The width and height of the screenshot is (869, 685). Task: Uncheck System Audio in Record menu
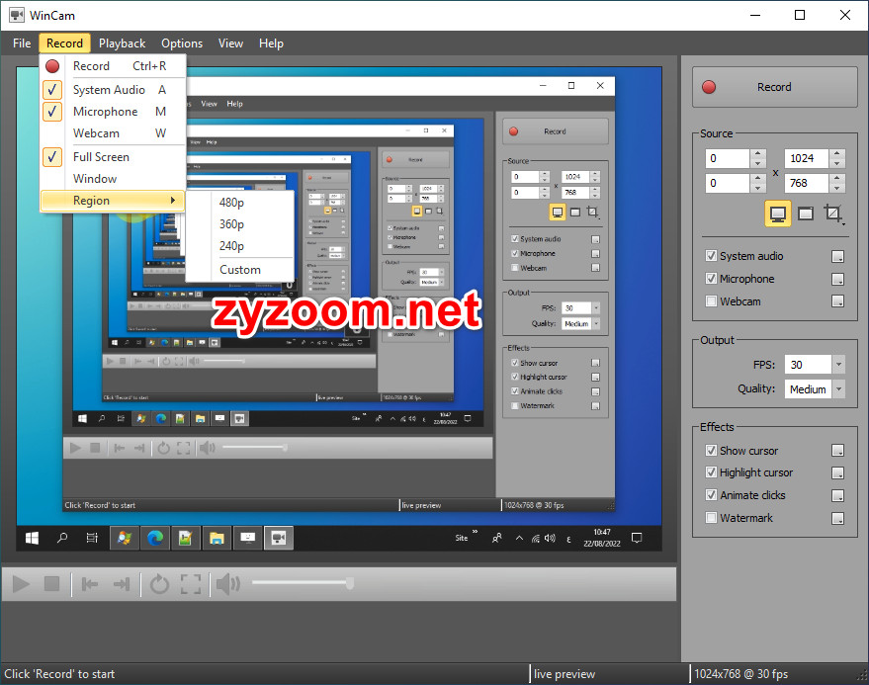click(x=113, y=90)
